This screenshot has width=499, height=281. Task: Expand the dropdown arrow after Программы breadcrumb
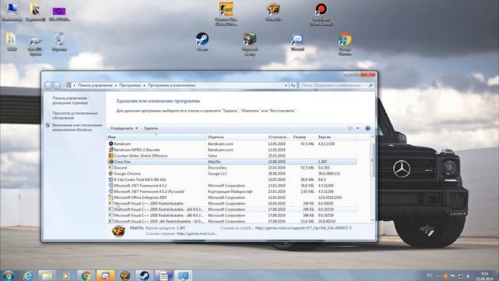[x=144, y=85]
